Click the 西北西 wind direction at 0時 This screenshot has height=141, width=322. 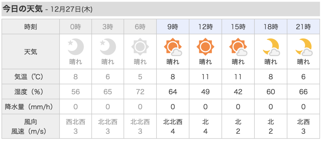point(76,122)
